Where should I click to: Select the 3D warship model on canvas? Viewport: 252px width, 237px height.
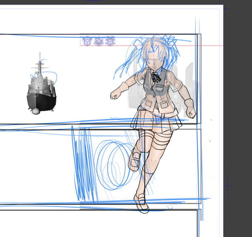point(42,84)
